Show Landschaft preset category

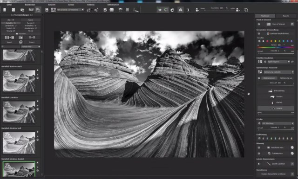(11, 26)
